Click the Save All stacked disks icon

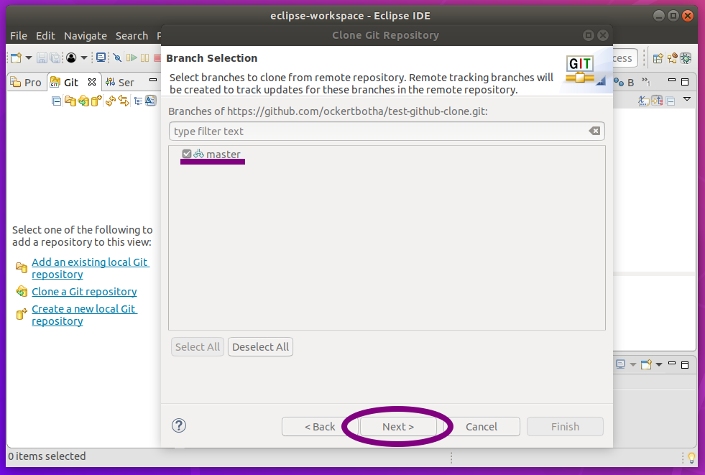coord(55,57)
